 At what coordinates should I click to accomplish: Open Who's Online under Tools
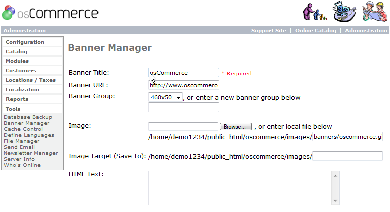[22, 165]
